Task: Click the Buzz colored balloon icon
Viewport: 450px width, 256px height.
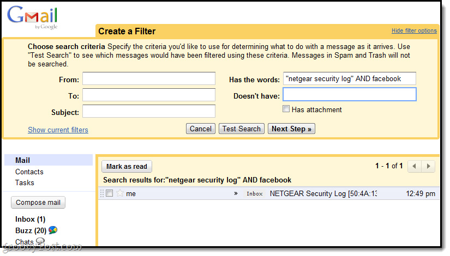Action: (53, 230)
